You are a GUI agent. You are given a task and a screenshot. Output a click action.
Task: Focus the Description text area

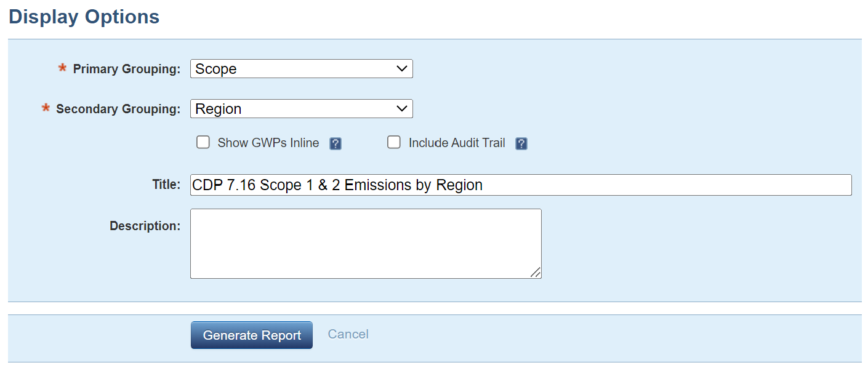coord(366,244)
